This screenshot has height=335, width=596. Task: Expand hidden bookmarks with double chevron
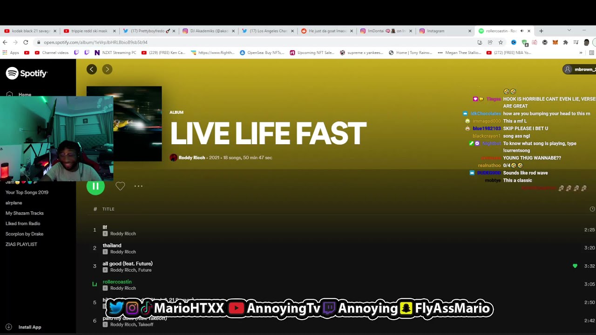(581, 53)
